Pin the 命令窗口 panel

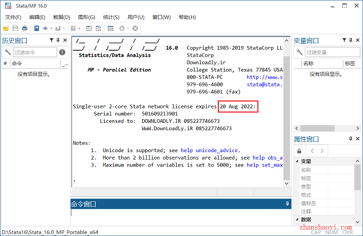(x=287, y=203)
